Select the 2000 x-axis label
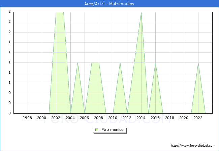The image size is (219, 151). click(x=42, y=118)
